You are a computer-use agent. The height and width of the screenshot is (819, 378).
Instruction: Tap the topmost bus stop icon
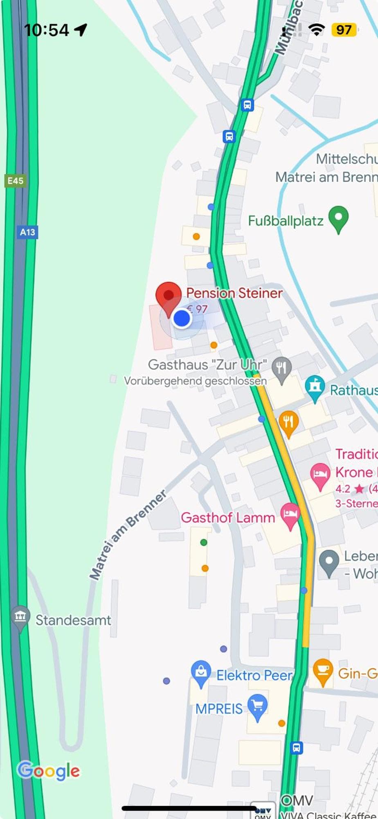pyautogui.click(x=247, y=105)
